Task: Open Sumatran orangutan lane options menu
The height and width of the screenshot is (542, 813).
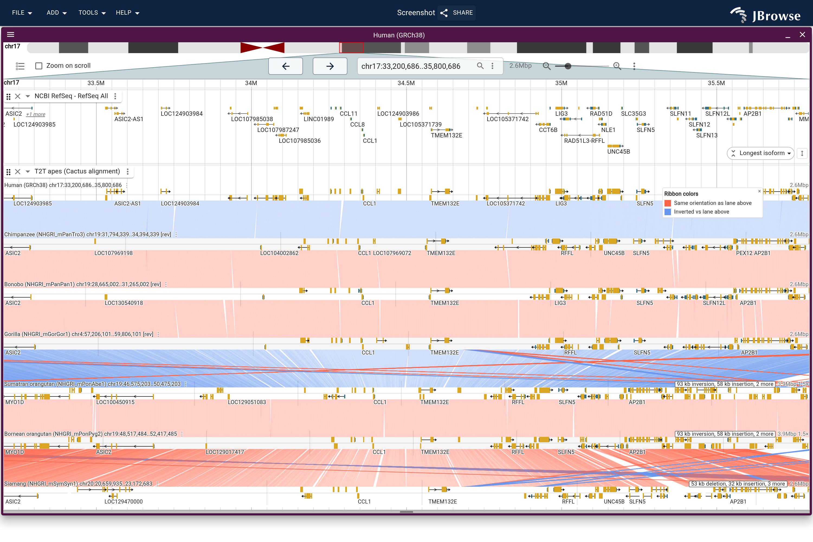Action: point(186,384)
